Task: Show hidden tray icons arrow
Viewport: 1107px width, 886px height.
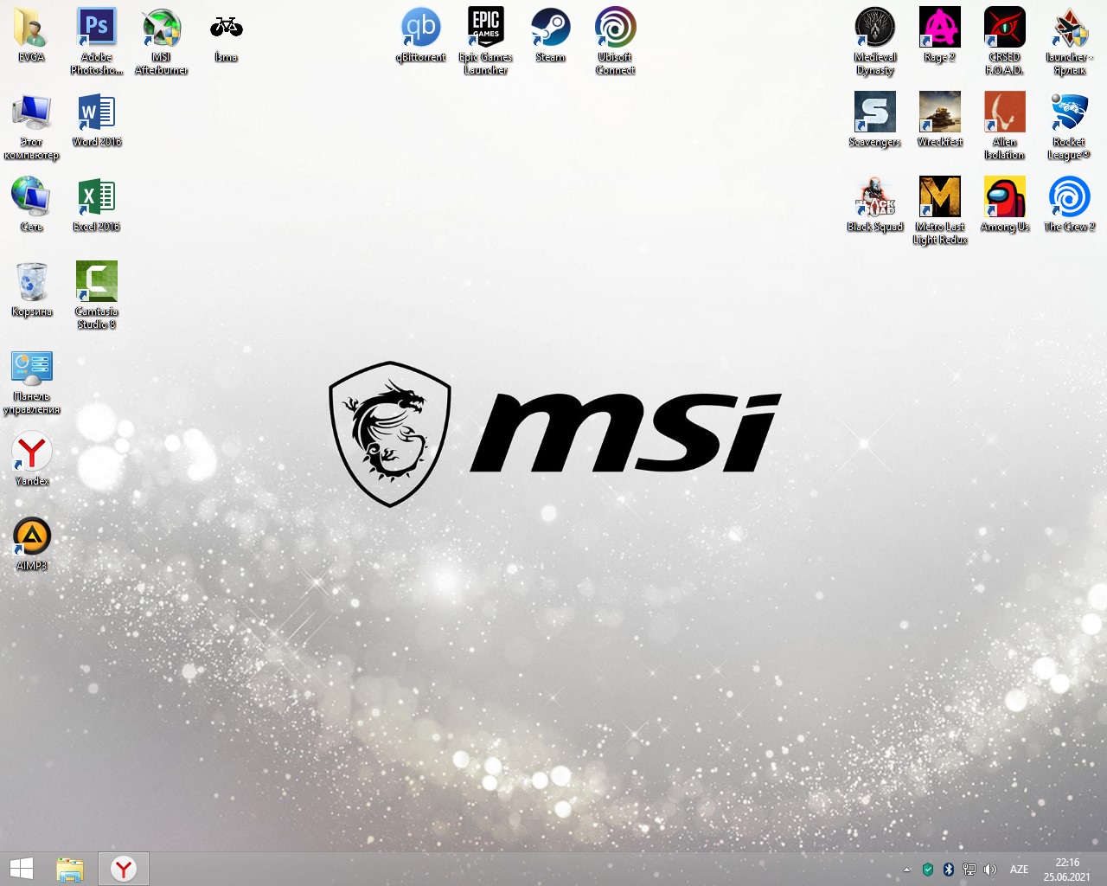Action: click(906, 870)
